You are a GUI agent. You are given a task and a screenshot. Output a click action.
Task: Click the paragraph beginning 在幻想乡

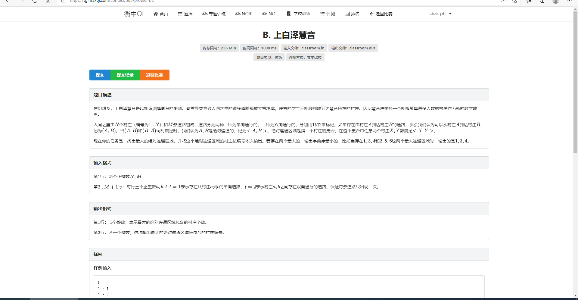click(x=285, y=111)
